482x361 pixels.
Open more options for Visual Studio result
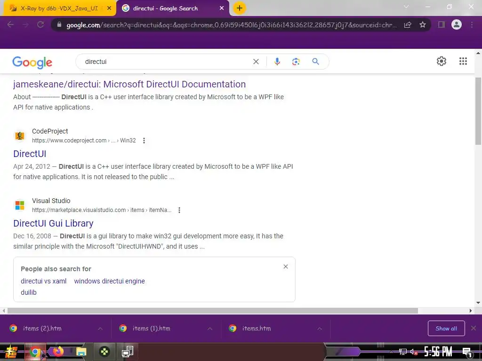[179, 210]
